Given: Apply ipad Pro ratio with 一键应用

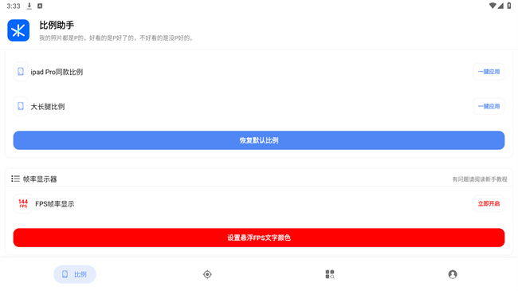Looking at the screenshot, I should coord(489,72).
